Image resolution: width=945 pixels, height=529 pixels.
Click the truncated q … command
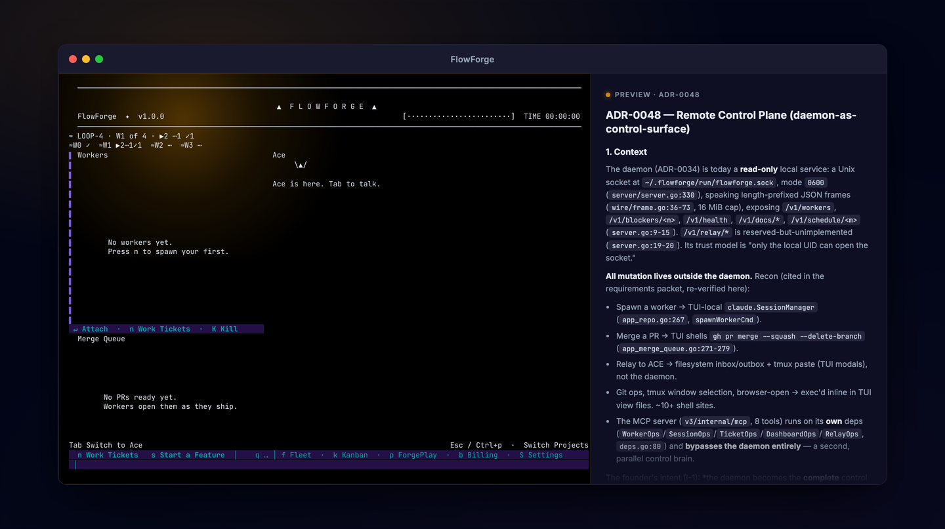262,455
